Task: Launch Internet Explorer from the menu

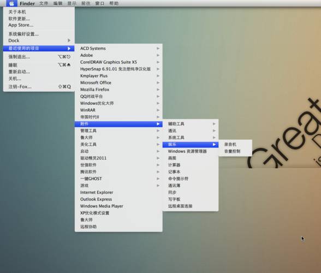Action: click(118, 193)
